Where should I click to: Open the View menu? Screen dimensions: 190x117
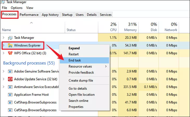[x=30, y=8]
